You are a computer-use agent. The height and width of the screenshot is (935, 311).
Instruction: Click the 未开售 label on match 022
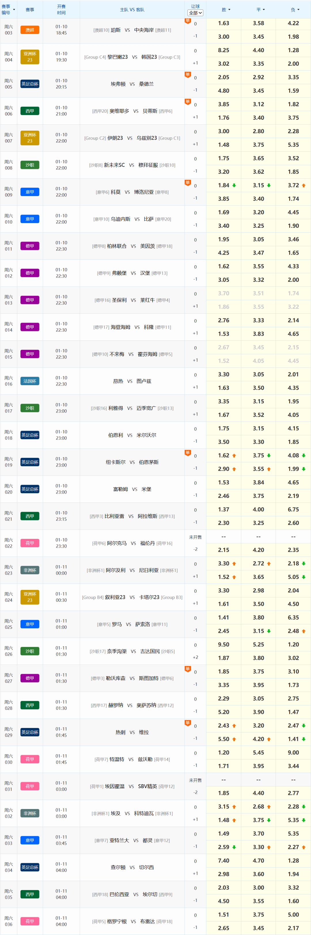[195, 537]
